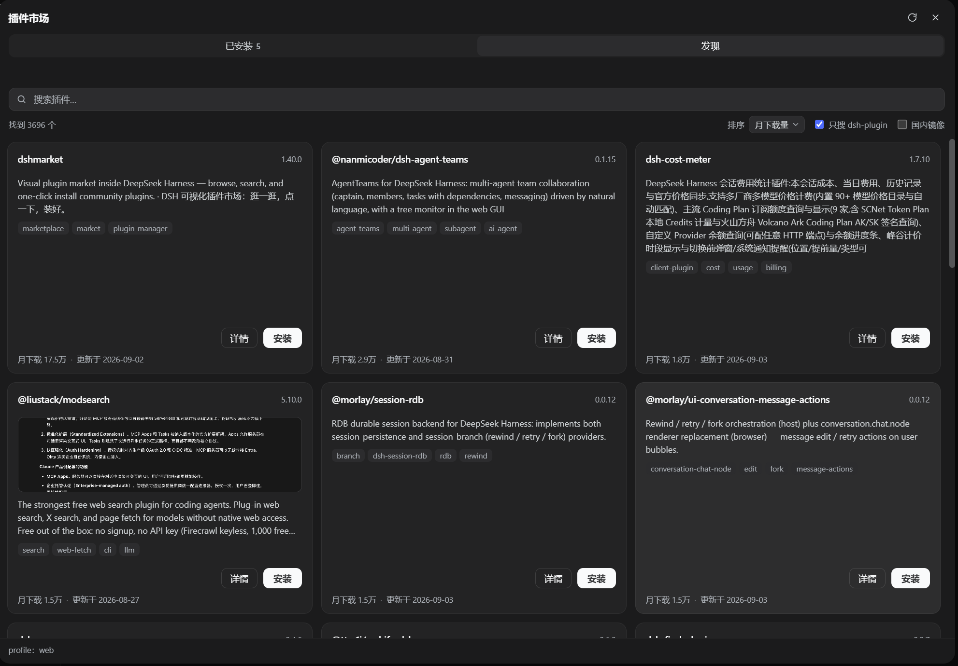Close the plugin market window
Viewport: 958px width, 666px height.
[x=935, y=17]
